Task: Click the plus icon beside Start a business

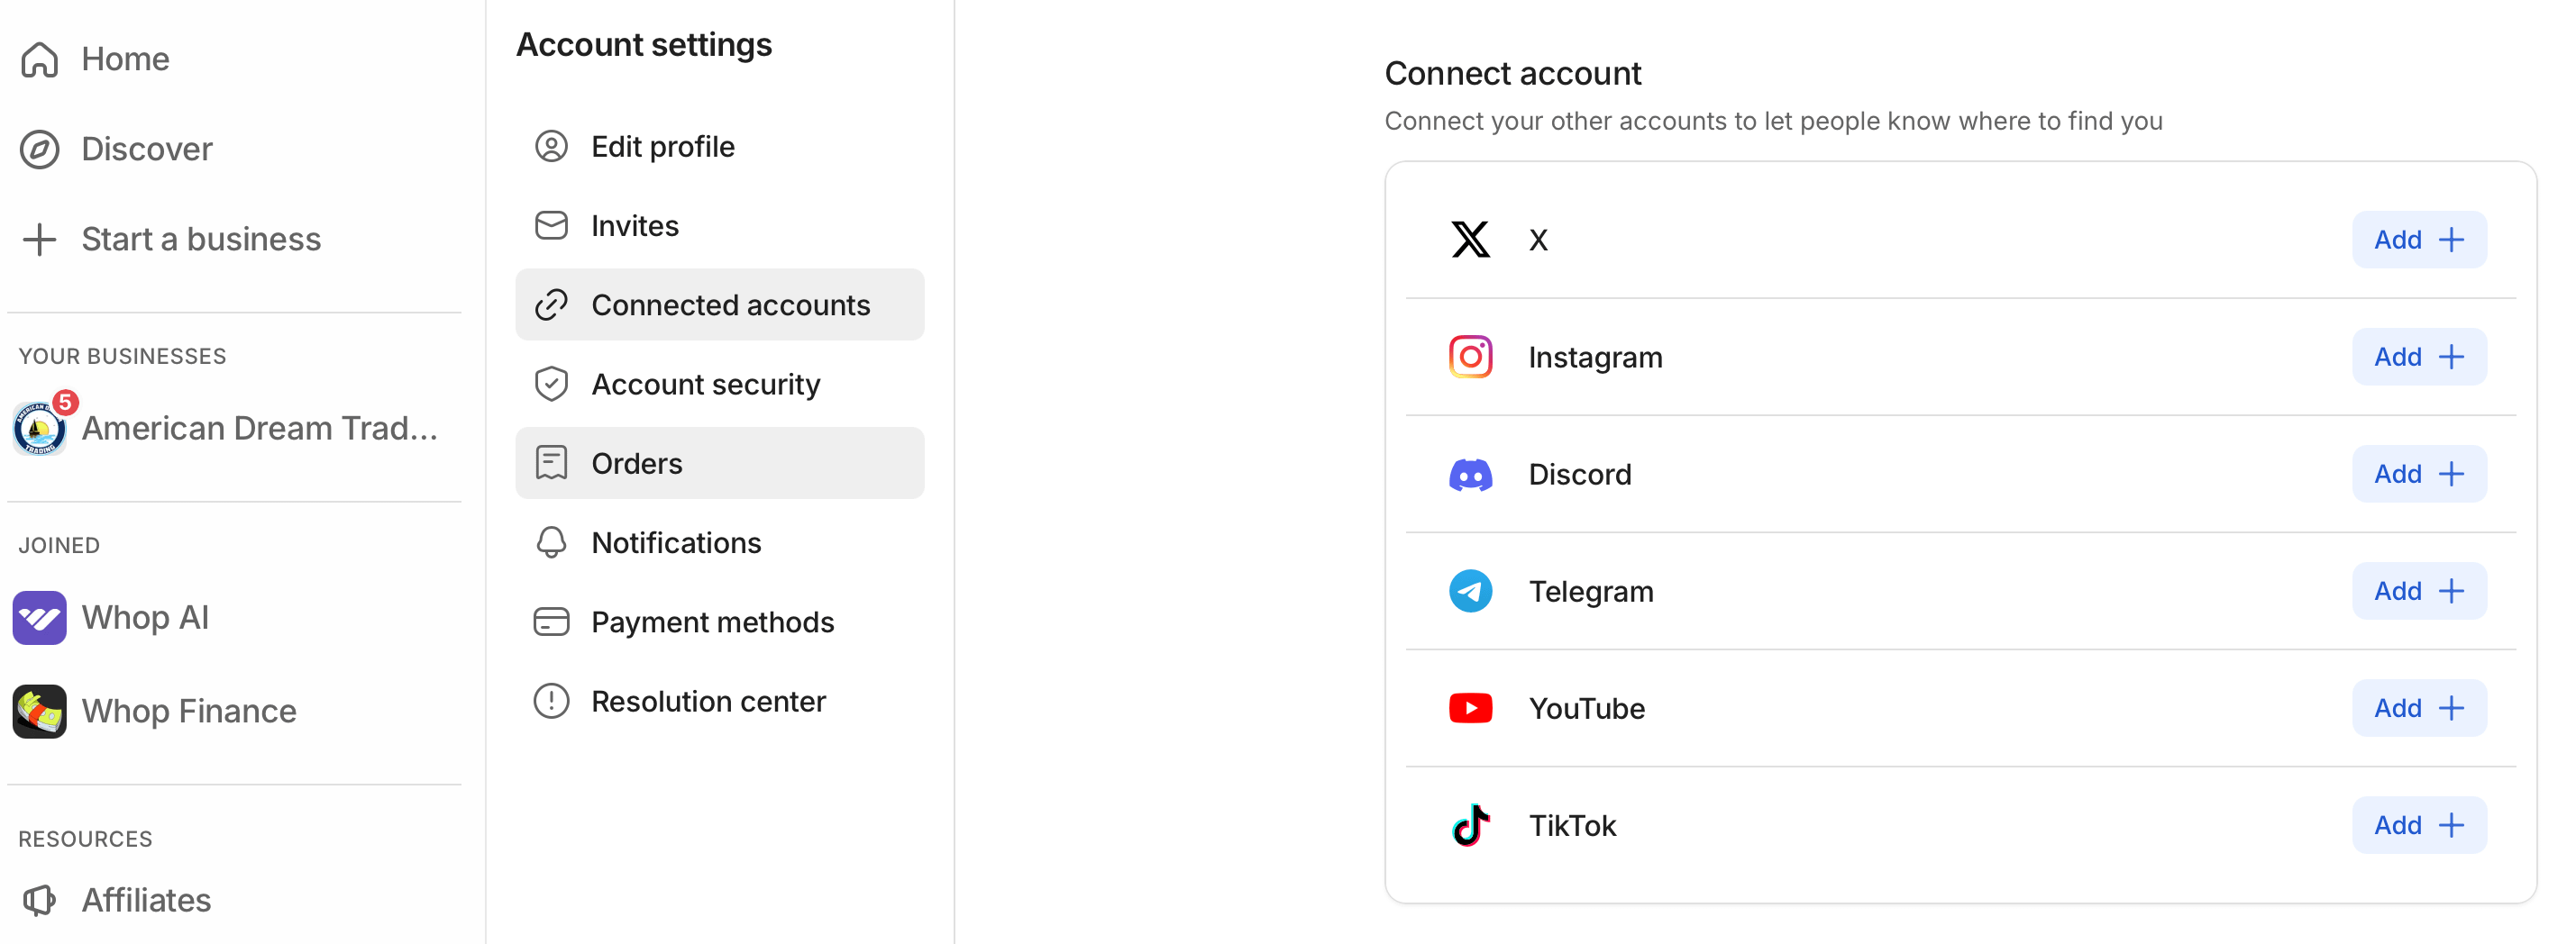Action: point(40,240)
